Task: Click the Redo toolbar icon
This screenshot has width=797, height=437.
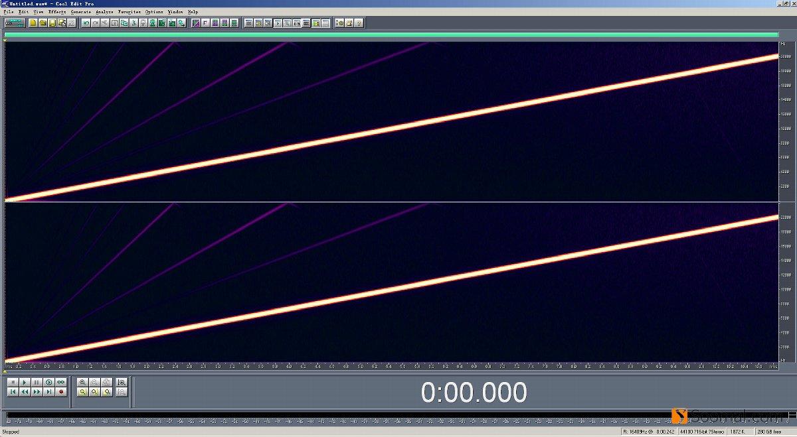Action: tap(95, 23)
